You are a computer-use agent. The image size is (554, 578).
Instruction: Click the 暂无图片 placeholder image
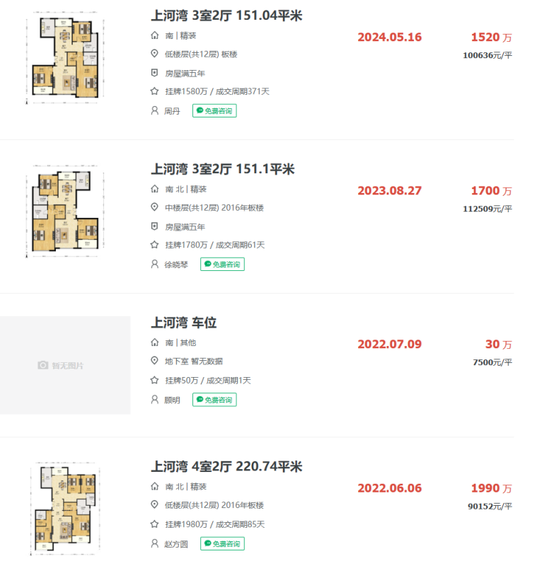pos(65,365)
